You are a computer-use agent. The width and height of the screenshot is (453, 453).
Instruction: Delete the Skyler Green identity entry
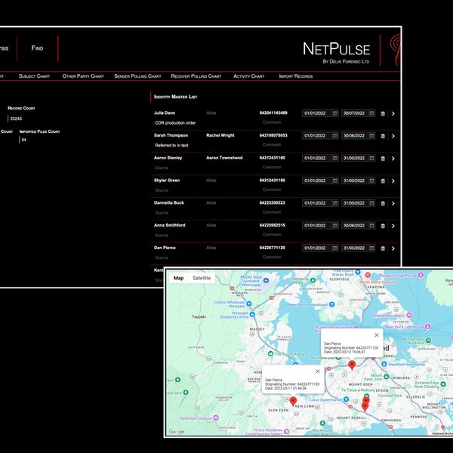pos(383,181)
